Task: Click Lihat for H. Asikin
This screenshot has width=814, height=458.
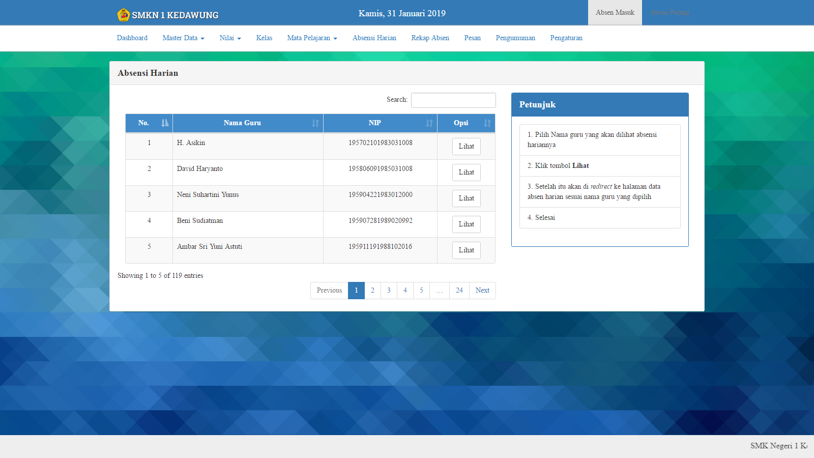Action: tap(466, 146)
